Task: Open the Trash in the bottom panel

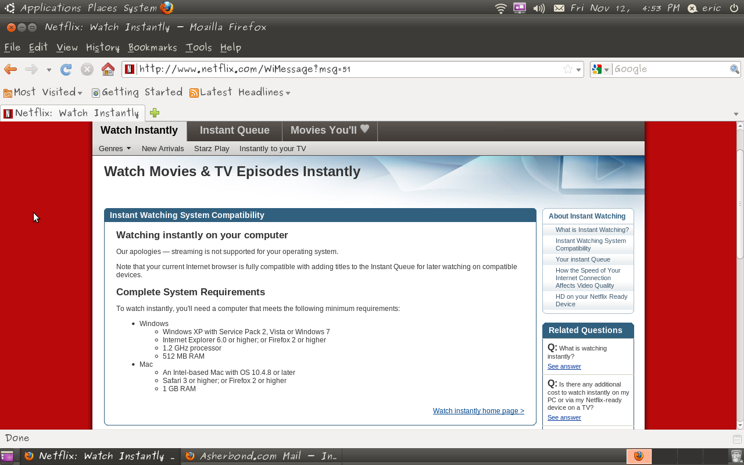Action: tap(736, 456)
